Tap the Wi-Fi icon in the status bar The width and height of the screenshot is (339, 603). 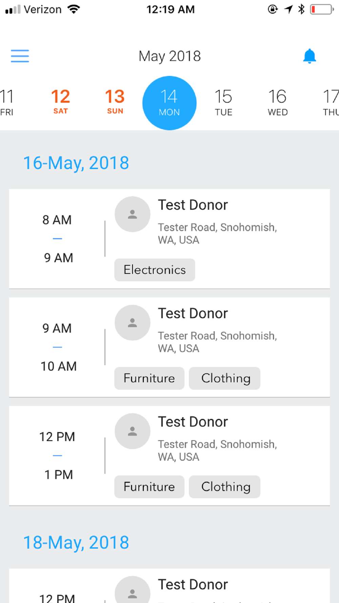tap(74, 9)
